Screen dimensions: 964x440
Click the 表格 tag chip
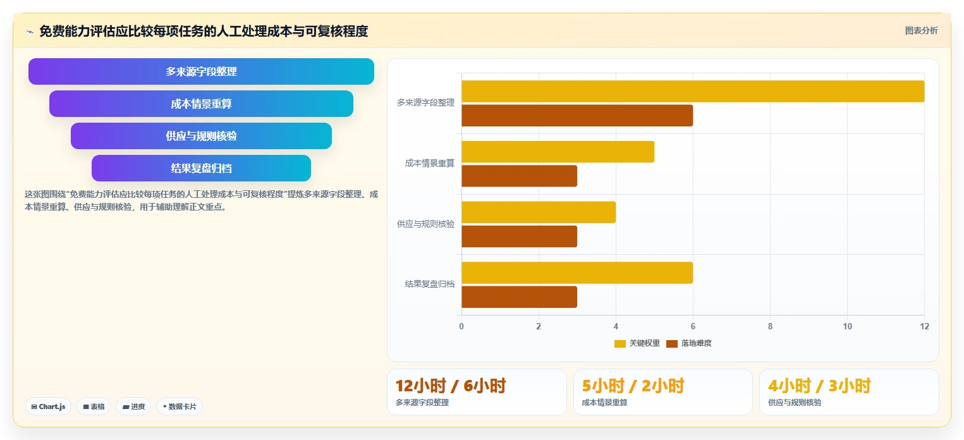coord(94,406)
